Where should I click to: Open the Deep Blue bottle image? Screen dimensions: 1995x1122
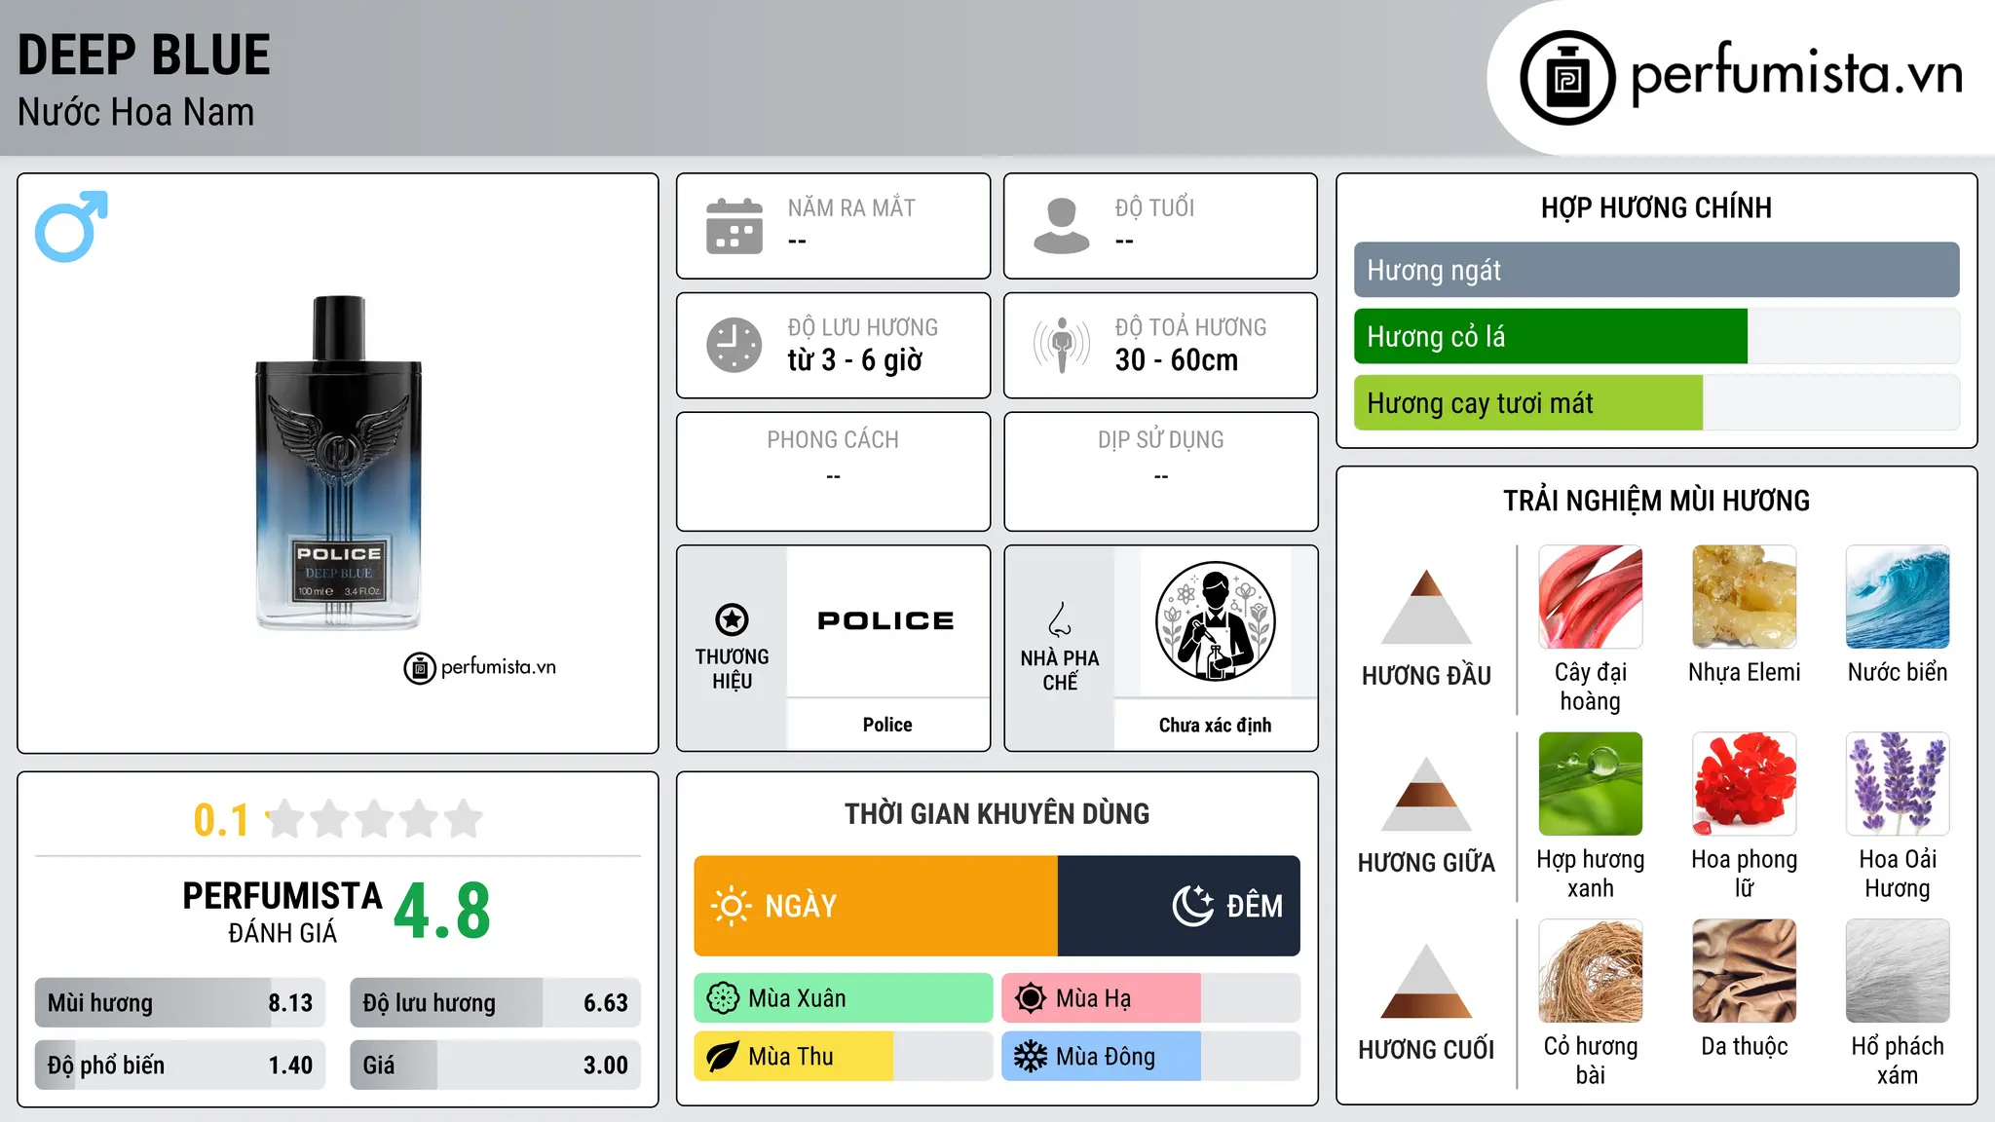tap(338, 462)
